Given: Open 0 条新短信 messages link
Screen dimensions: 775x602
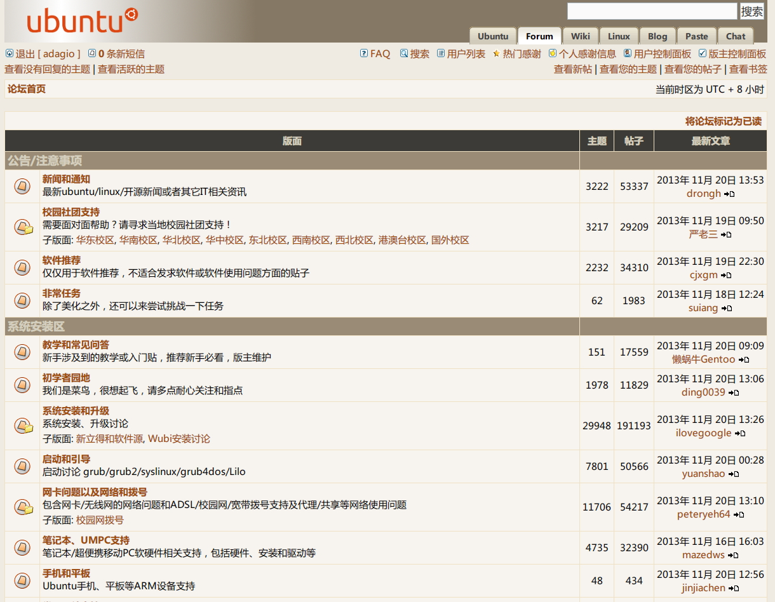Looking at the screenshot, I should (x=121, y=54).
